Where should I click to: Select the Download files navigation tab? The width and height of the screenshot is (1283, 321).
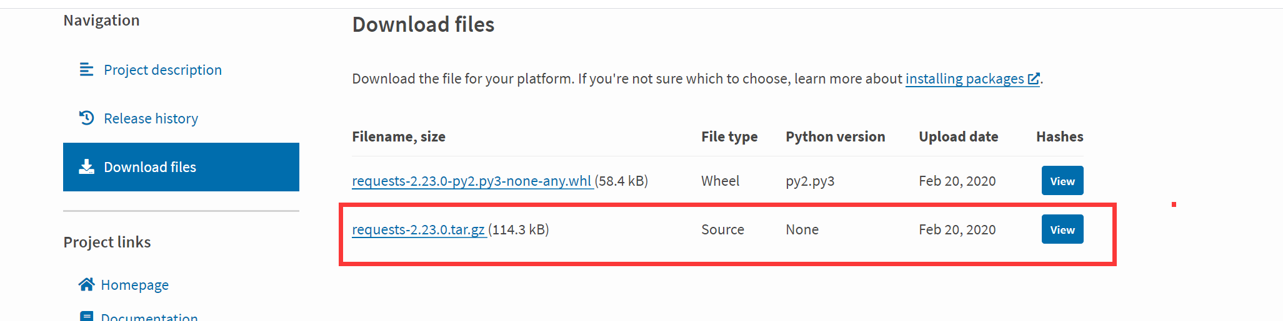[181, 167]
